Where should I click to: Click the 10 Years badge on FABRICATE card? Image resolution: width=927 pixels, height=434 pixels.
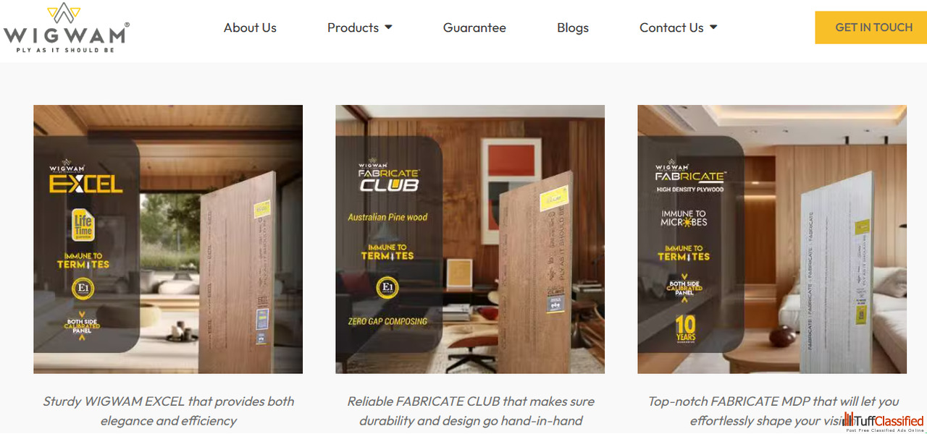685,328
